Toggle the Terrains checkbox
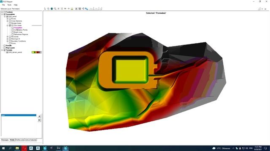Image resolution: width=270 pixels, height=151 pixels. pos(5,50)
